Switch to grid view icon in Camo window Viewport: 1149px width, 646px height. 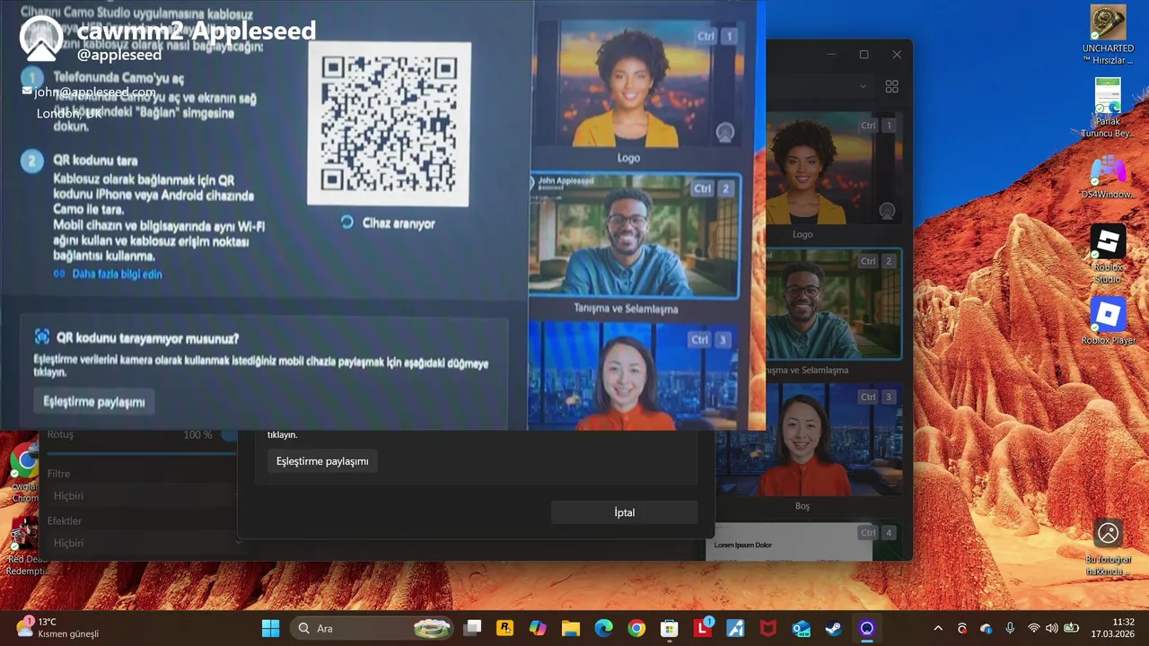pyautogui.click(x=891, y=87)
